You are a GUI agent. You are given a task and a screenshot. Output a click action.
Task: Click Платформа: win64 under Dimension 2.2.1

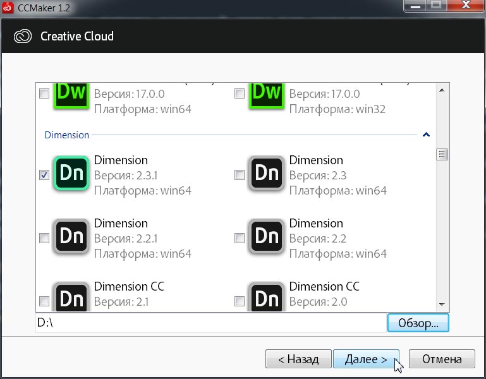(143, 254)
